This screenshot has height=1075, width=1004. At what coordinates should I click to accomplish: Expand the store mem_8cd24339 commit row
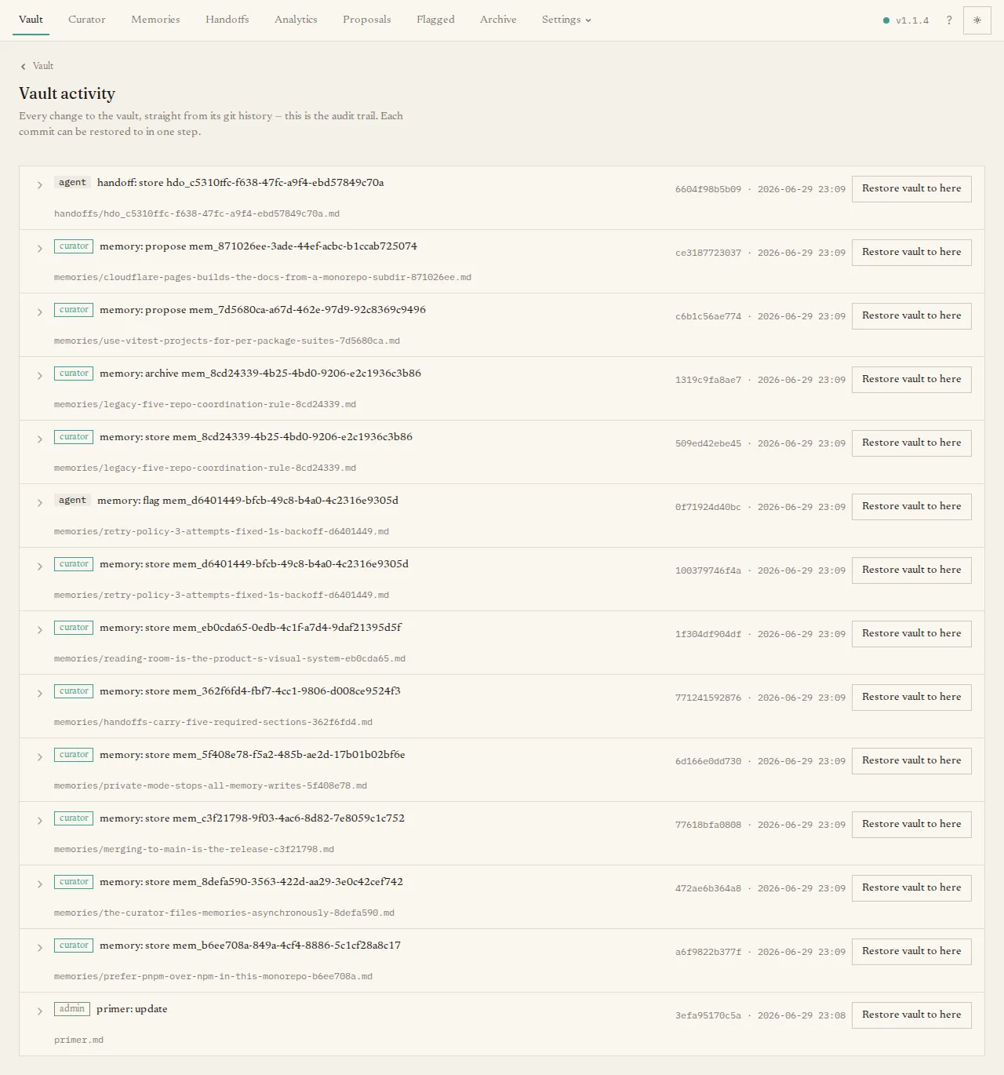tap(39, 439)
